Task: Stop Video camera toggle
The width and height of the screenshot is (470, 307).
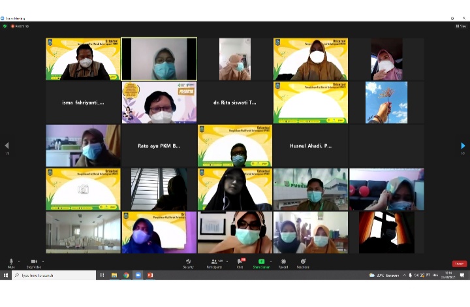Action: pyautogui.click(x=34, y=261)
